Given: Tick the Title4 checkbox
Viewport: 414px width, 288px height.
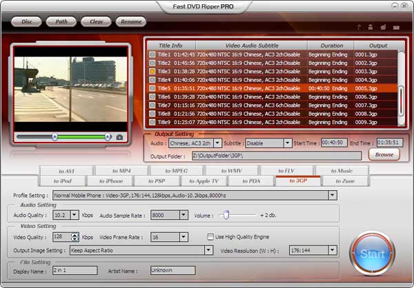Looking at the screenshot, I should [x=152, y=80].
